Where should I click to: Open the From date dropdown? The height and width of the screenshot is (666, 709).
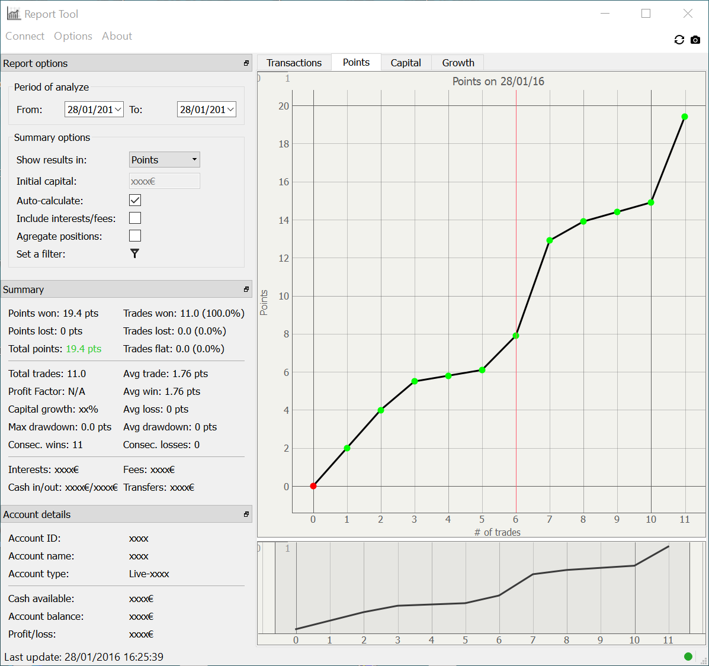118,110
